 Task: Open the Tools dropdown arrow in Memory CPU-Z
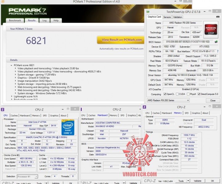click(x=188, y=181)
